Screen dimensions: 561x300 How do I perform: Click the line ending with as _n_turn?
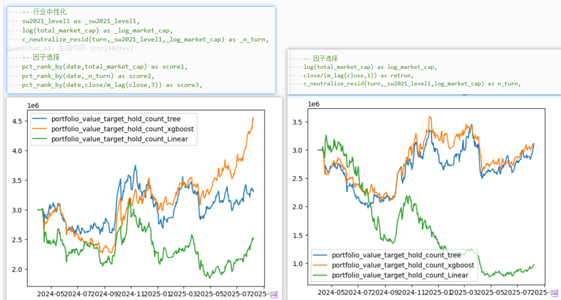tap(145, 39)
